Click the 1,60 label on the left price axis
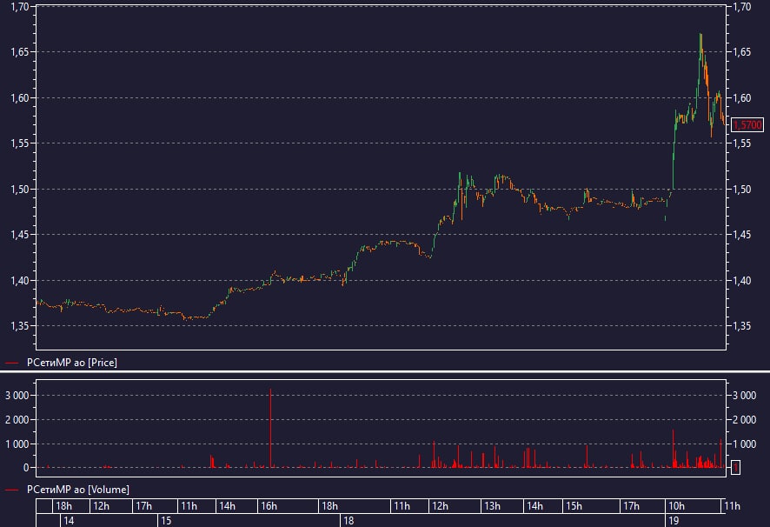 pyautogui.click(x=20, y=97)
